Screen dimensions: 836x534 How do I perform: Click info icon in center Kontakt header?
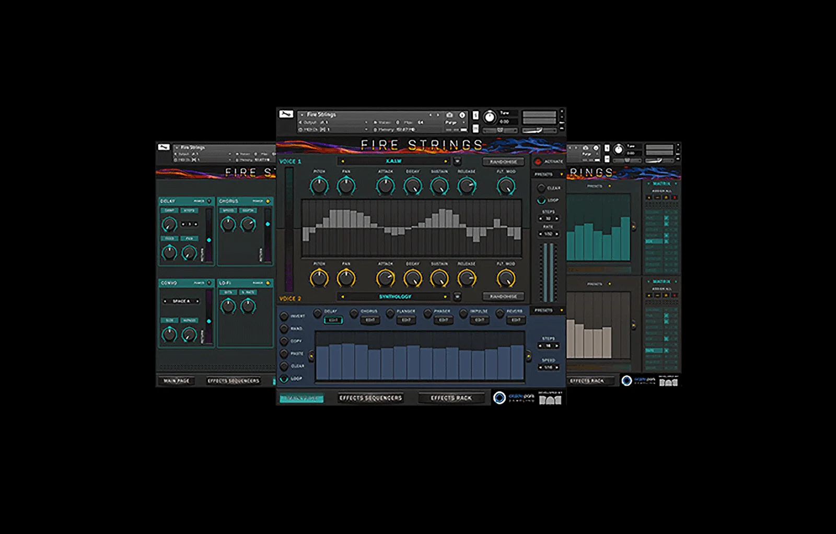(462, 115)
